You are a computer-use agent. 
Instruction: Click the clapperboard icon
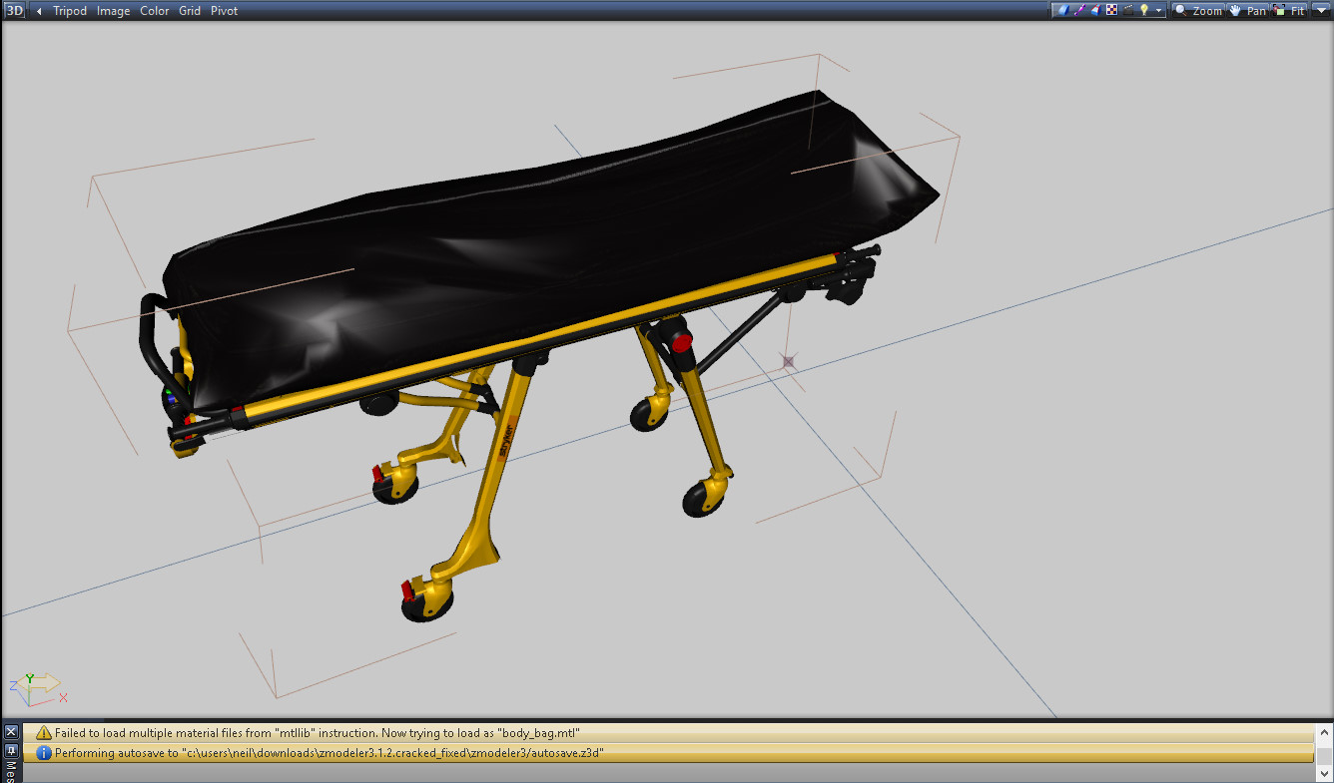pos(1128,10)
